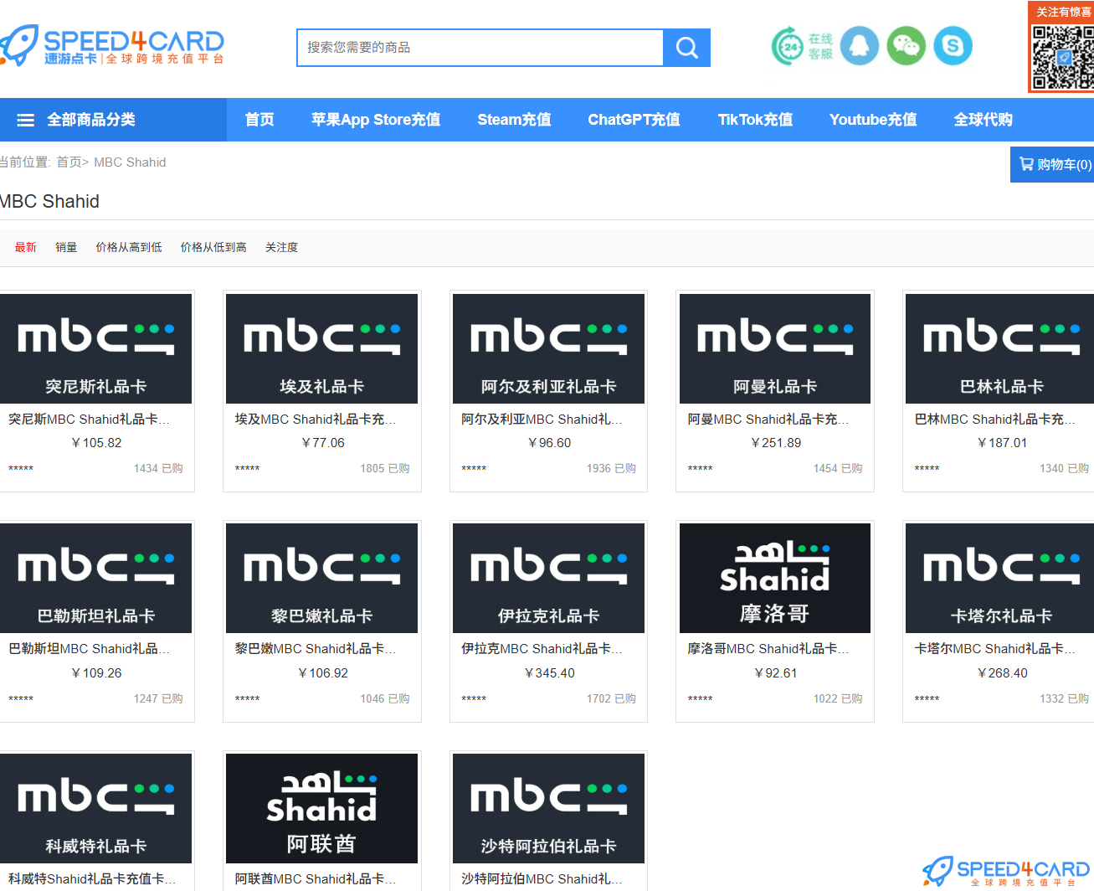
Task: Click the QR code image
Action: click(1063, 57)
